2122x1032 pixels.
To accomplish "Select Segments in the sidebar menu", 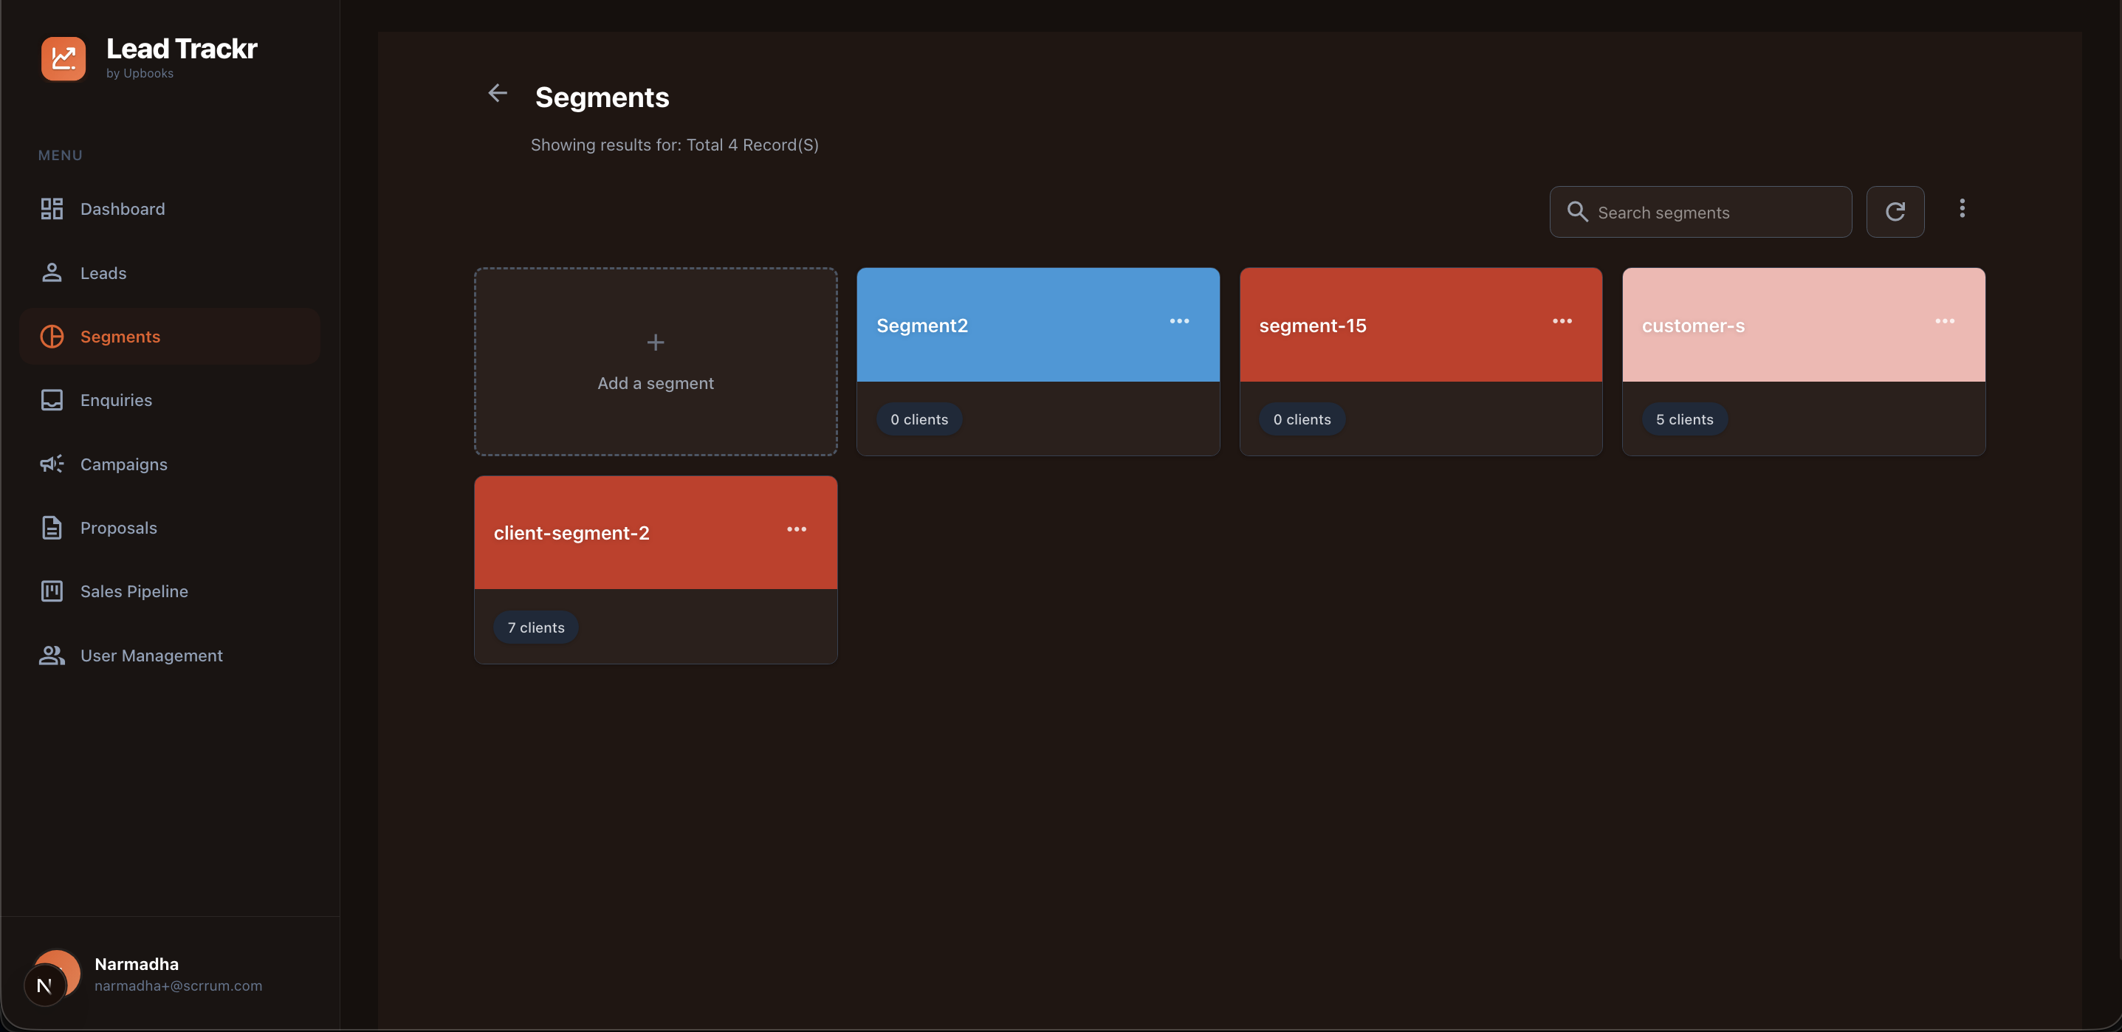I will click(x=120, y=336).
